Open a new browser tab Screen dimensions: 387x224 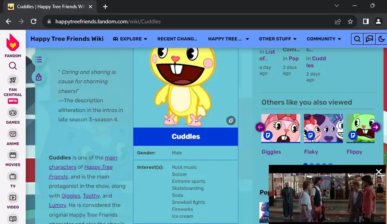(105, 7)
